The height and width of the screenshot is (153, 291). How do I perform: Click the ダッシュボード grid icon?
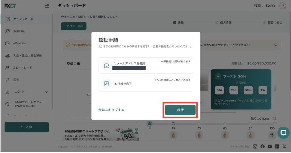coord(8,19)
